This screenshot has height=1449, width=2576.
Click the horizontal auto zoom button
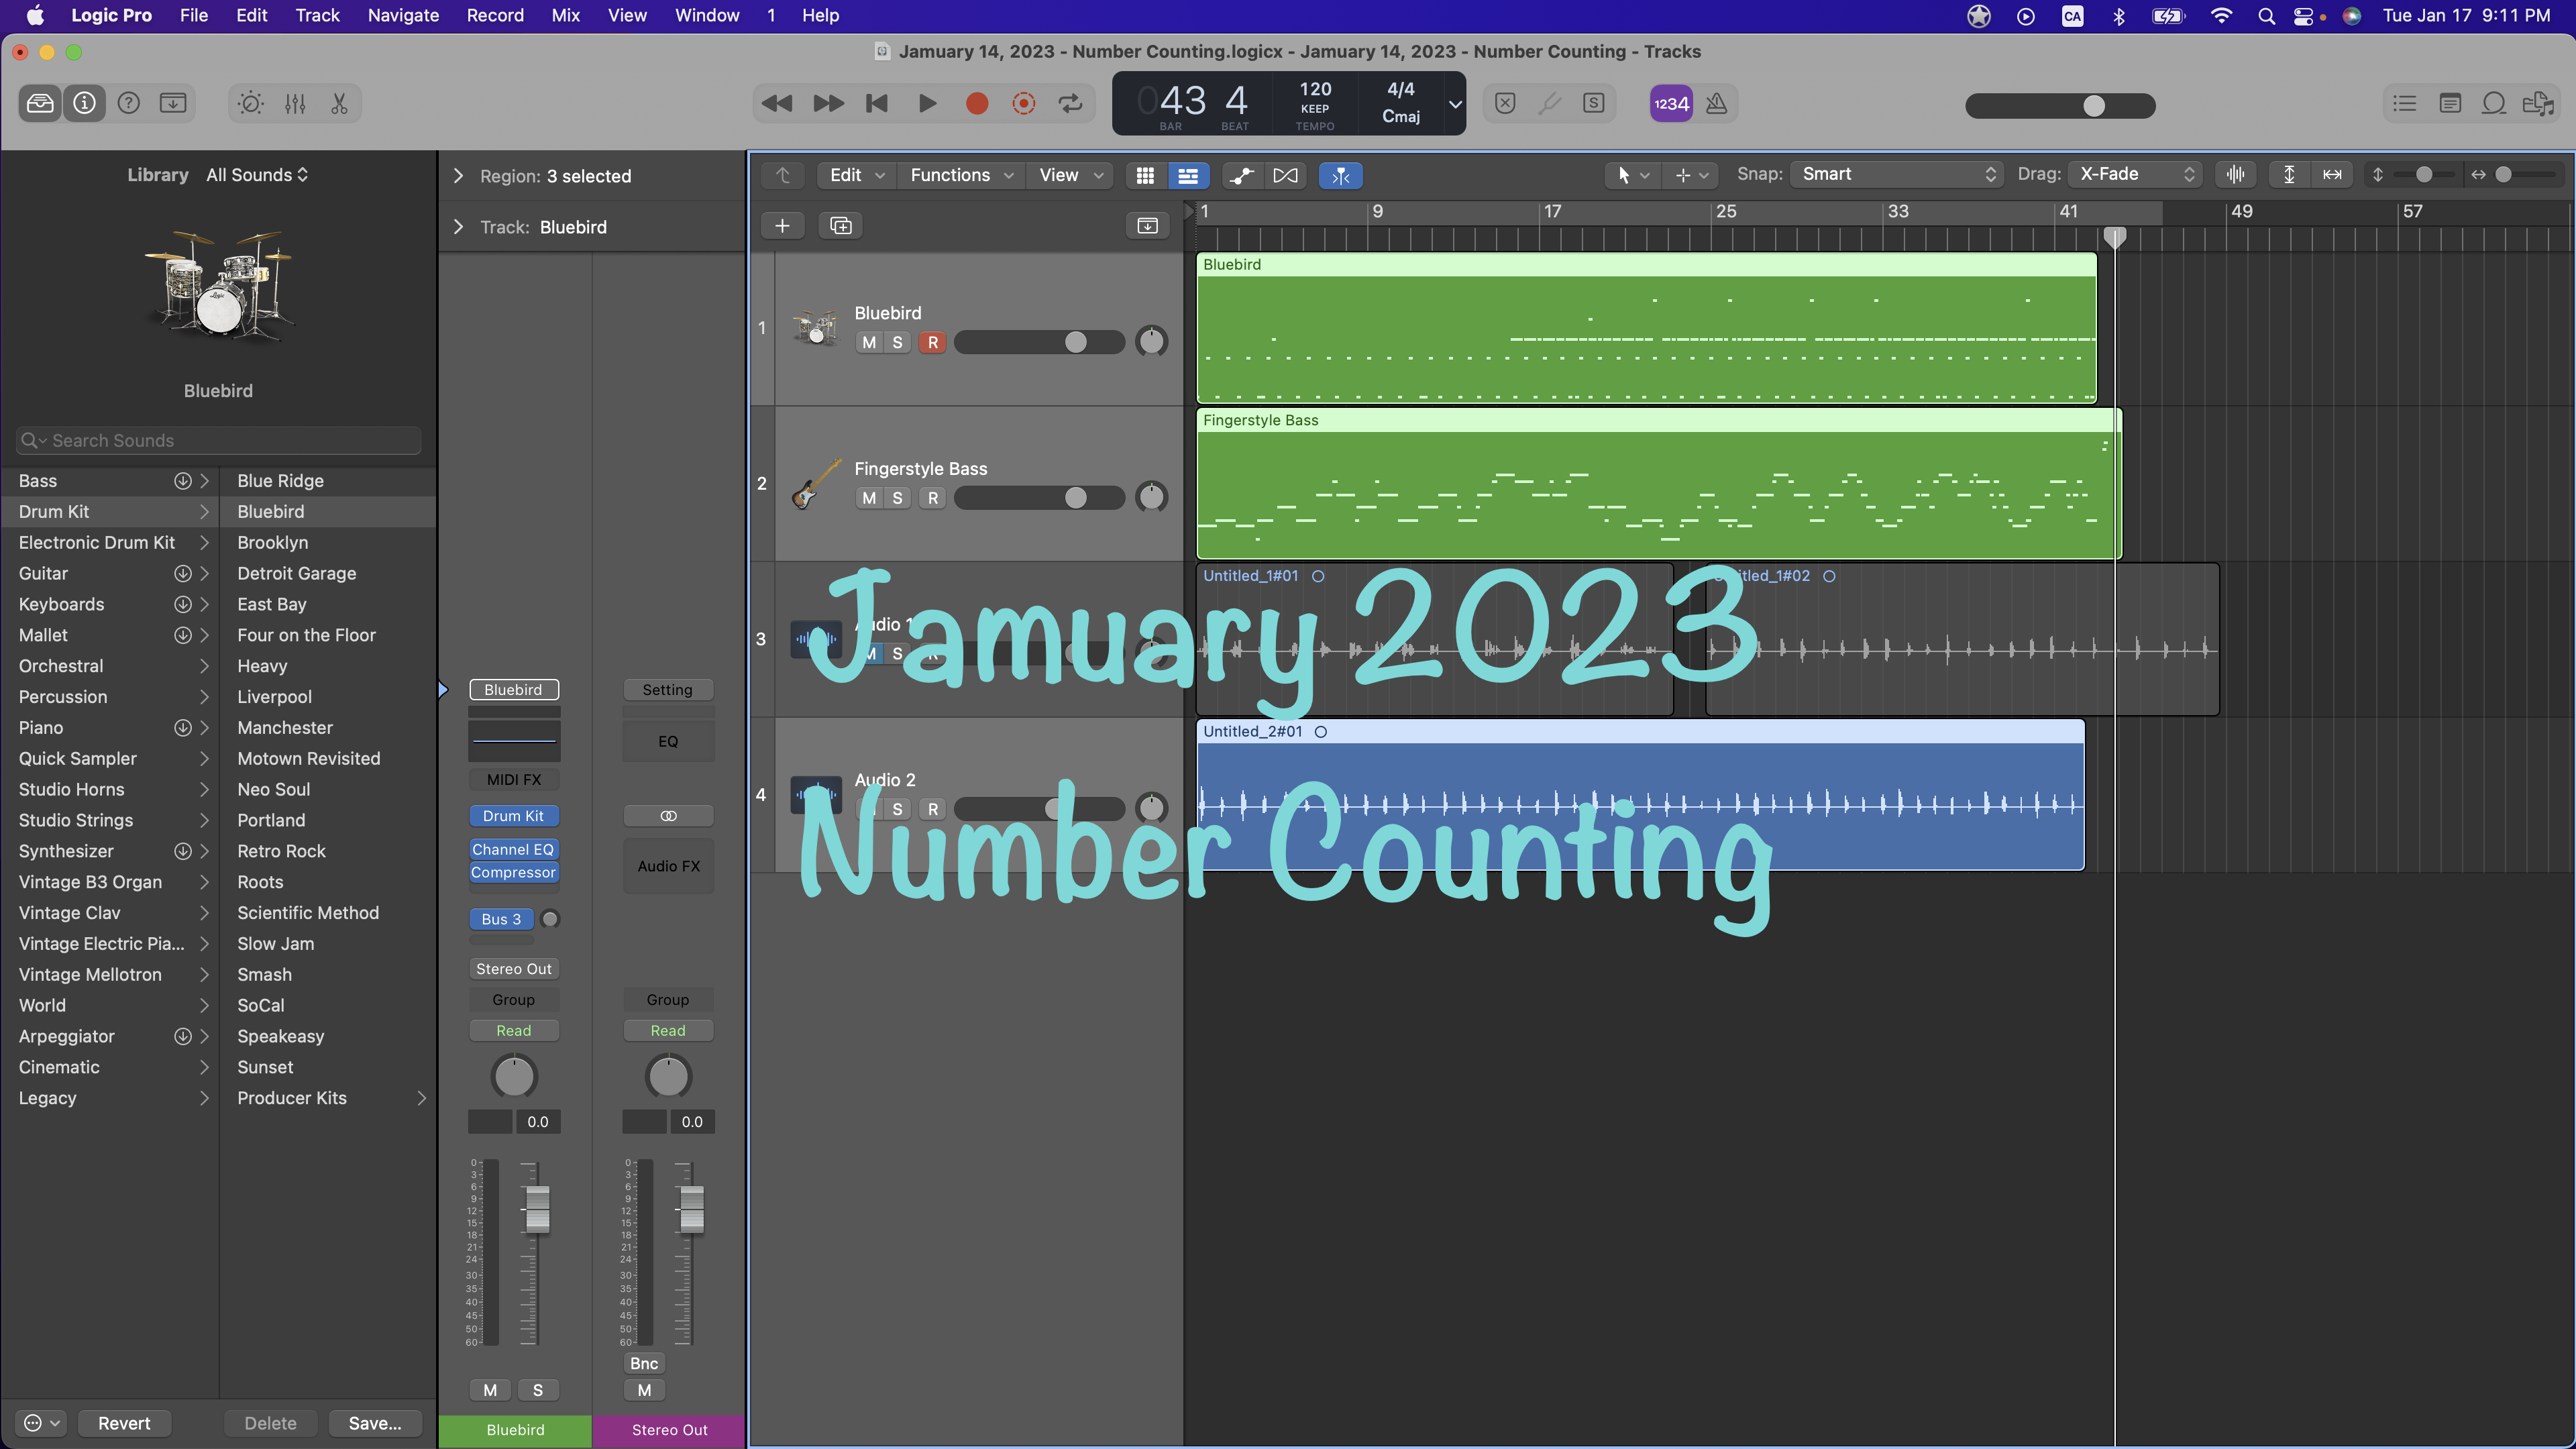pos(2332,174)
